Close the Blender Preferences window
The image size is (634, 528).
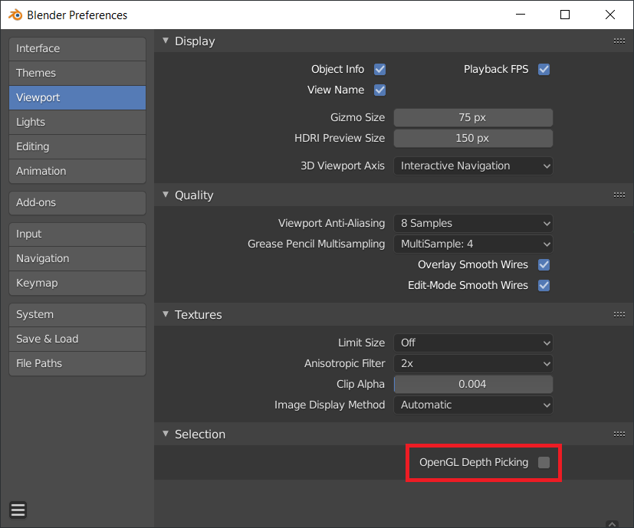pyautogui.click(x=610, y=15)
